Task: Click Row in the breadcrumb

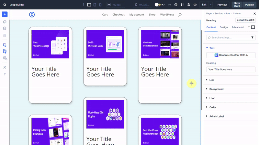Action: point(228,13)
